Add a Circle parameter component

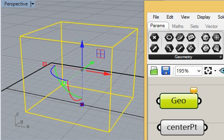169,38
